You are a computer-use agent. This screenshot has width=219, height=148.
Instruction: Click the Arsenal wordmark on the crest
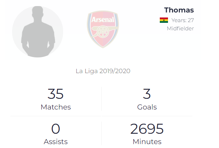pos(103,20)
